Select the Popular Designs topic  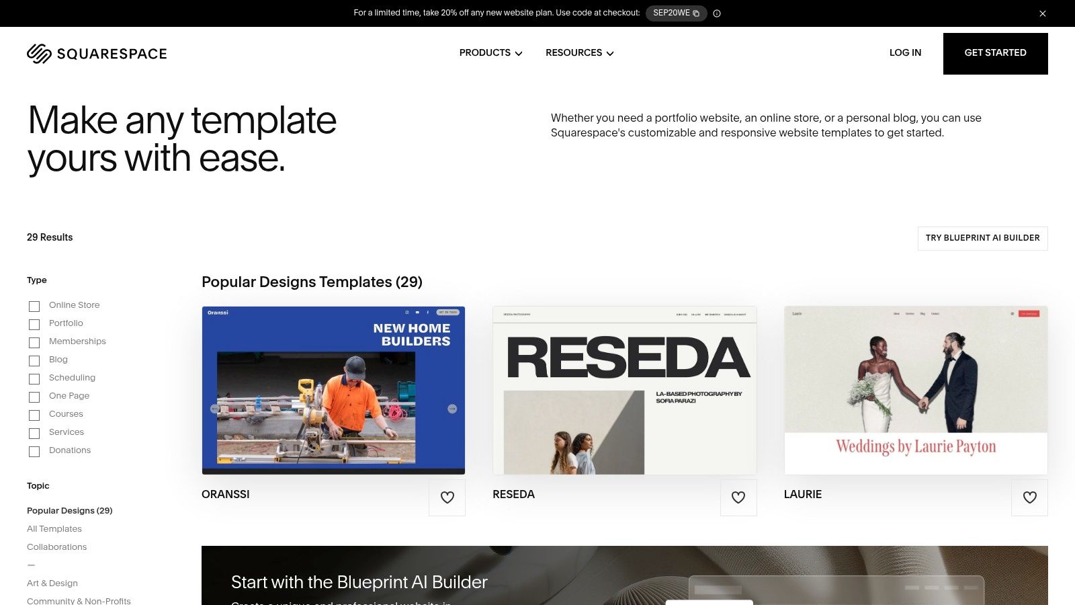coord(69,510)
